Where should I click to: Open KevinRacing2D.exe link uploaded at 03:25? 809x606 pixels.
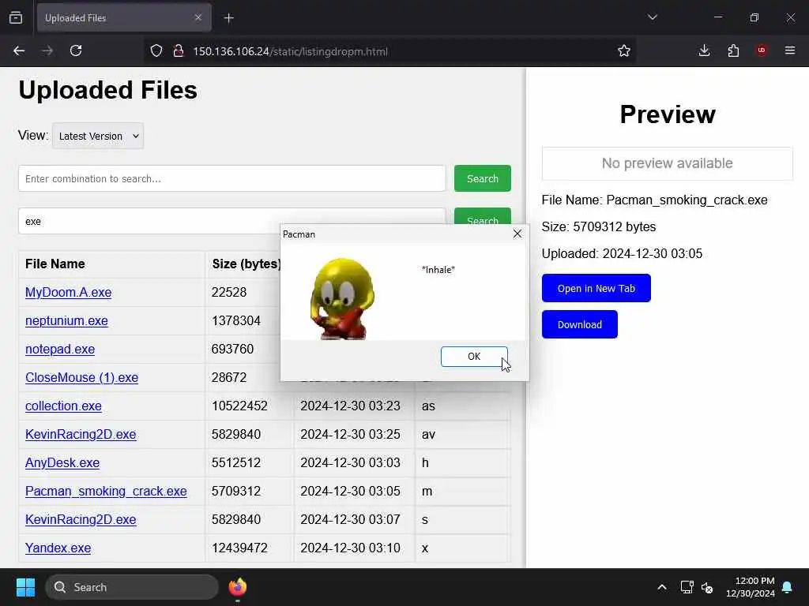tap(81, 434)
